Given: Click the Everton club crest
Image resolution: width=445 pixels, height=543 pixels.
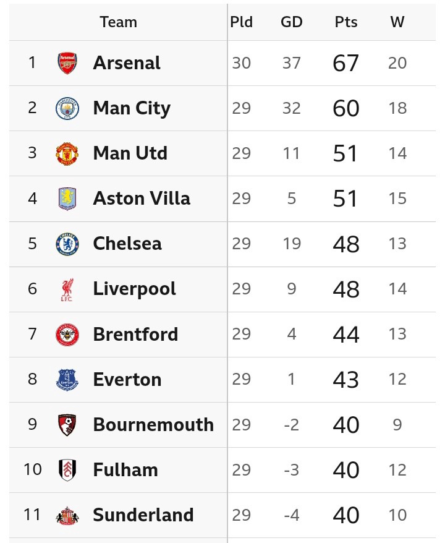Looking at the screenshot, I should (x=67, y=380).
